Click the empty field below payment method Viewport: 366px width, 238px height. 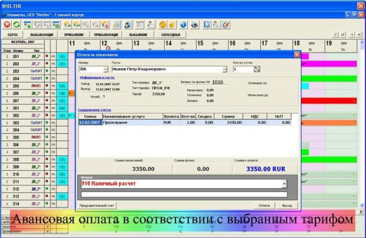(184, 195)
